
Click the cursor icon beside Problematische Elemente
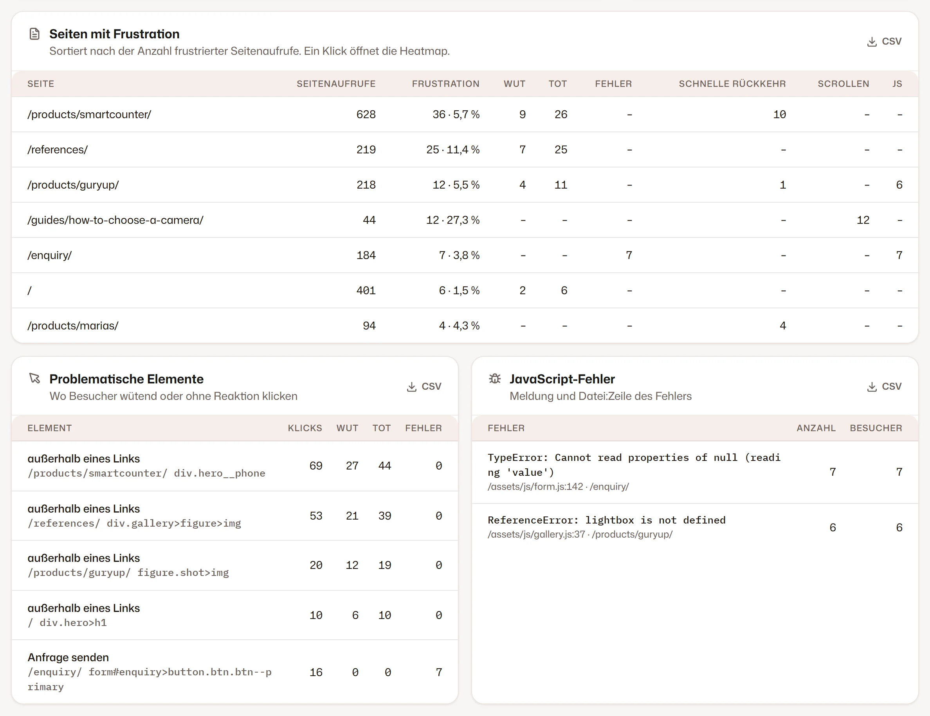tap(34, 378)
